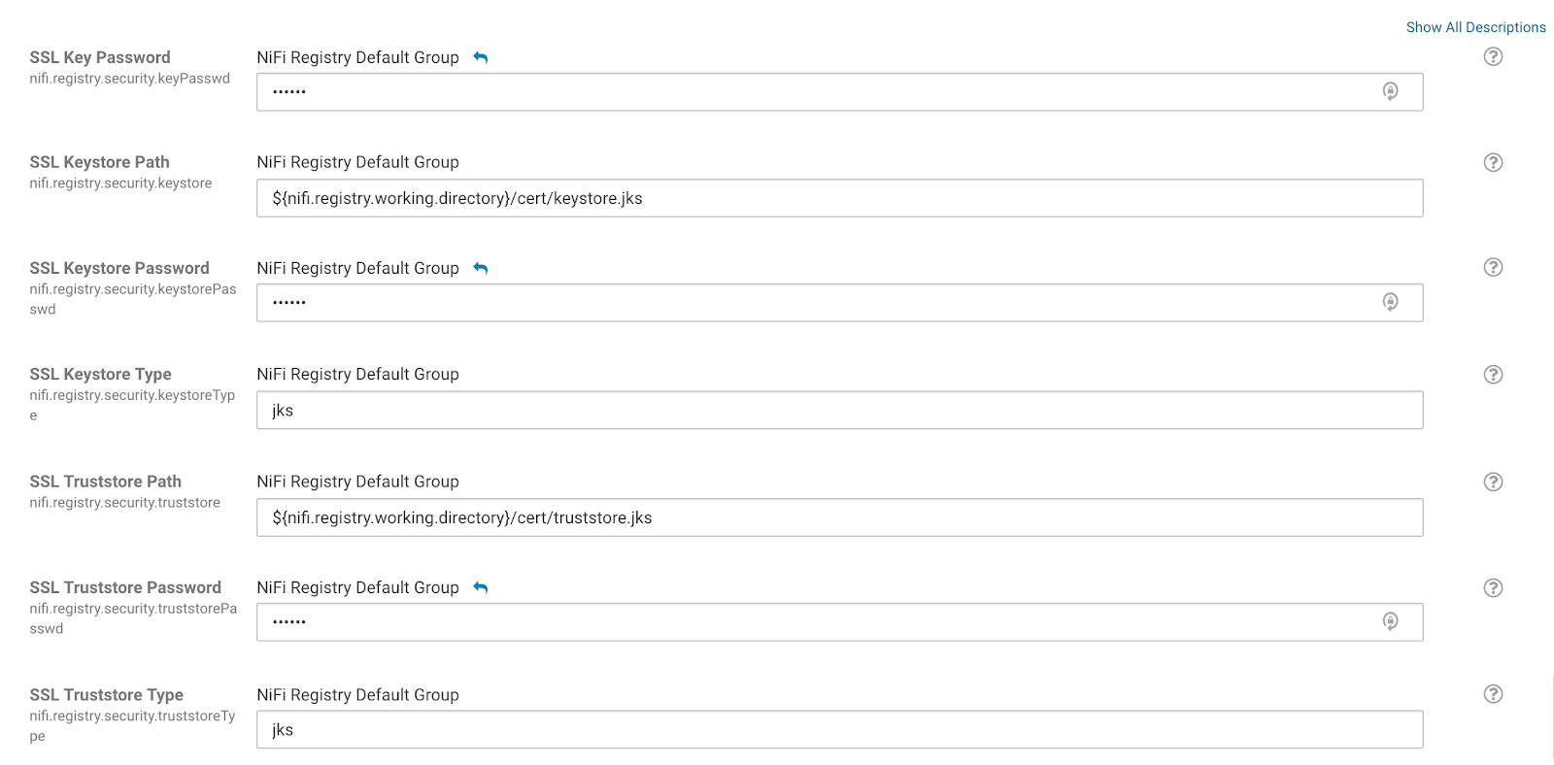Click Show All Descriptions link
The height and width of the screenshot is (765, 1554).
coord(1475,28)
